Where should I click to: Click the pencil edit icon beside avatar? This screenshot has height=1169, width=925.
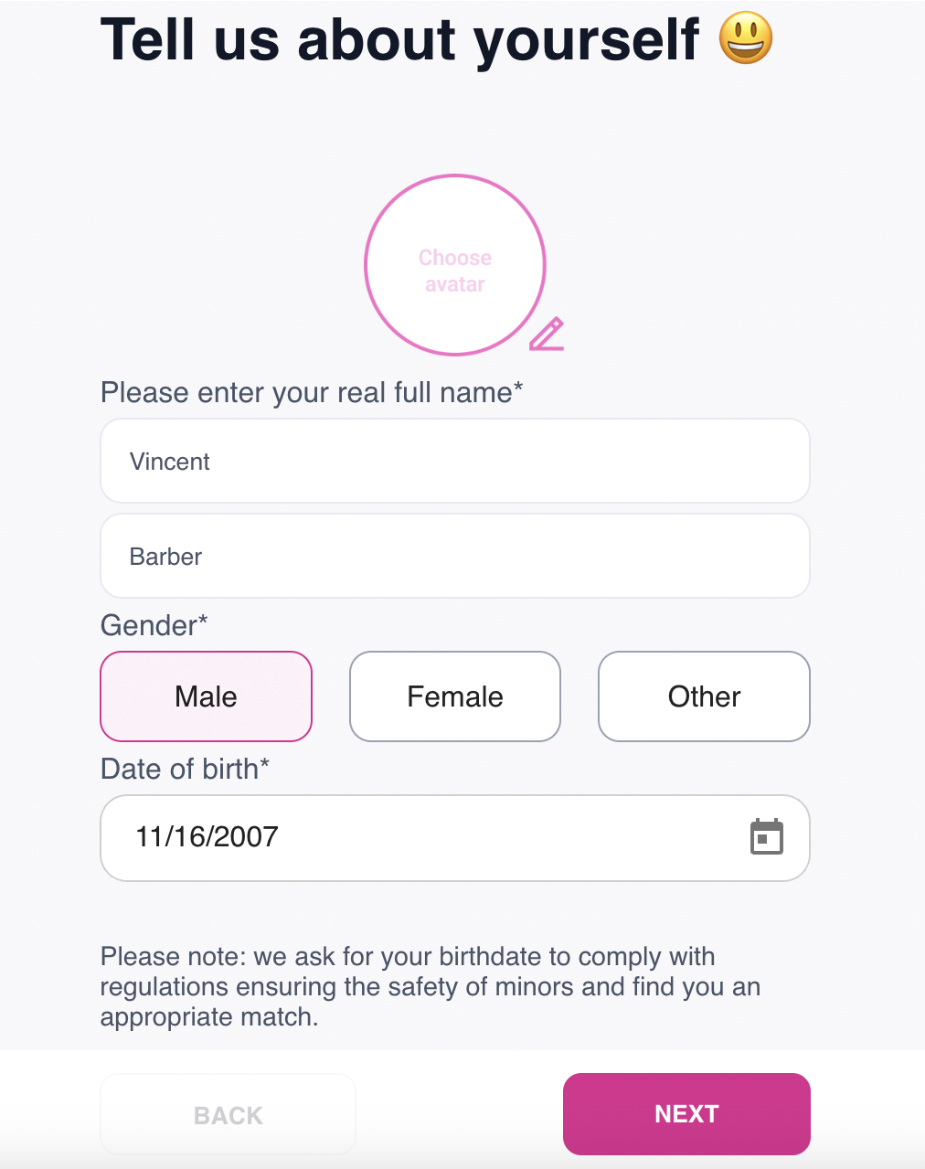click(x=547, y=334)
